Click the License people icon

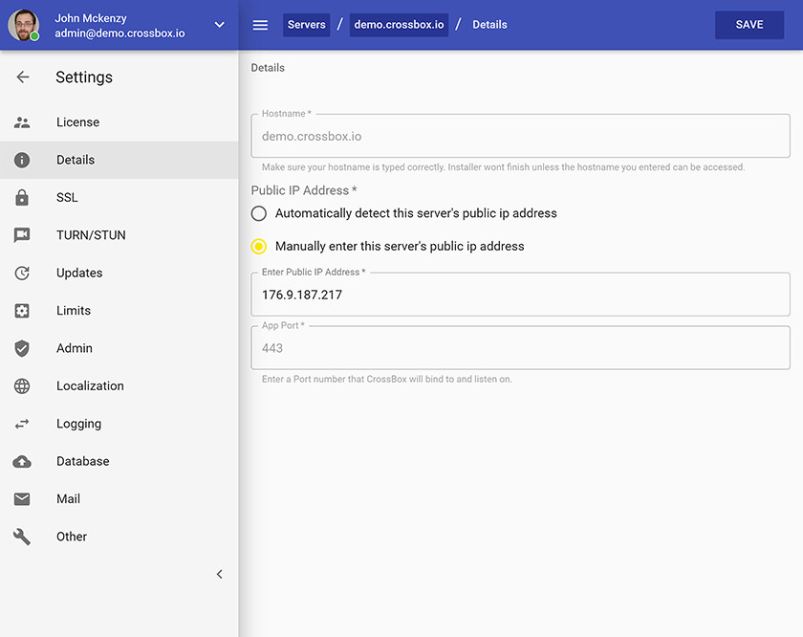22,122
